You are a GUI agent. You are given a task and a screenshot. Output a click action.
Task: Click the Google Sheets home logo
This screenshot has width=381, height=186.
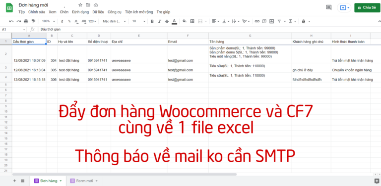[x=9, y=8]
